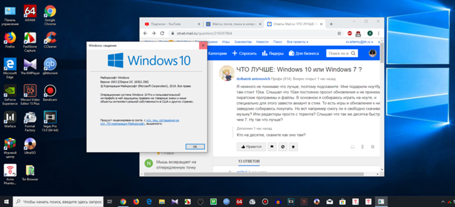This screenshot has width=455, height=207.
Task: Launch AIDA64 from the desktop
Action: [x=30, y=13]
